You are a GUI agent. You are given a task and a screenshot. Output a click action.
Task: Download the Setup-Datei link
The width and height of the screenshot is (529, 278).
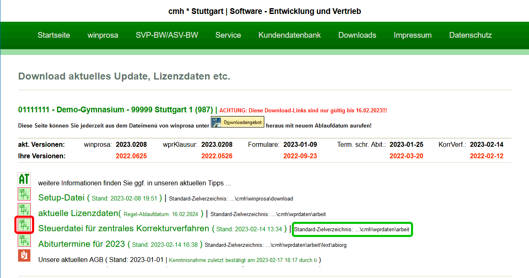click(x=61, y=198)
